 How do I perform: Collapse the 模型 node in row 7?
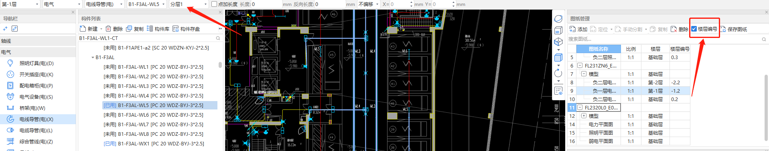pyautogui.click(x=584, y=74)
